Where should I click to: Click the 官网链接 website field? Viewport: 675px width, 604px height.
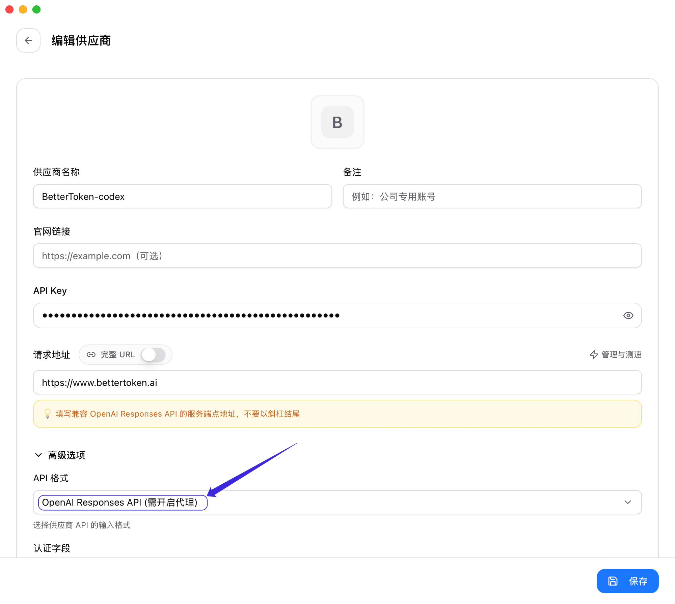[x=337, y=255]
